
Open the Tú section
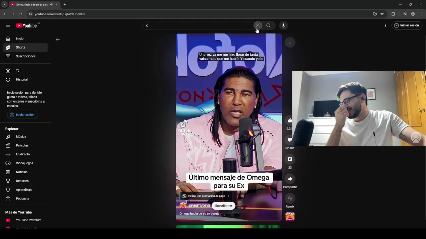click(x=25, y=71)
